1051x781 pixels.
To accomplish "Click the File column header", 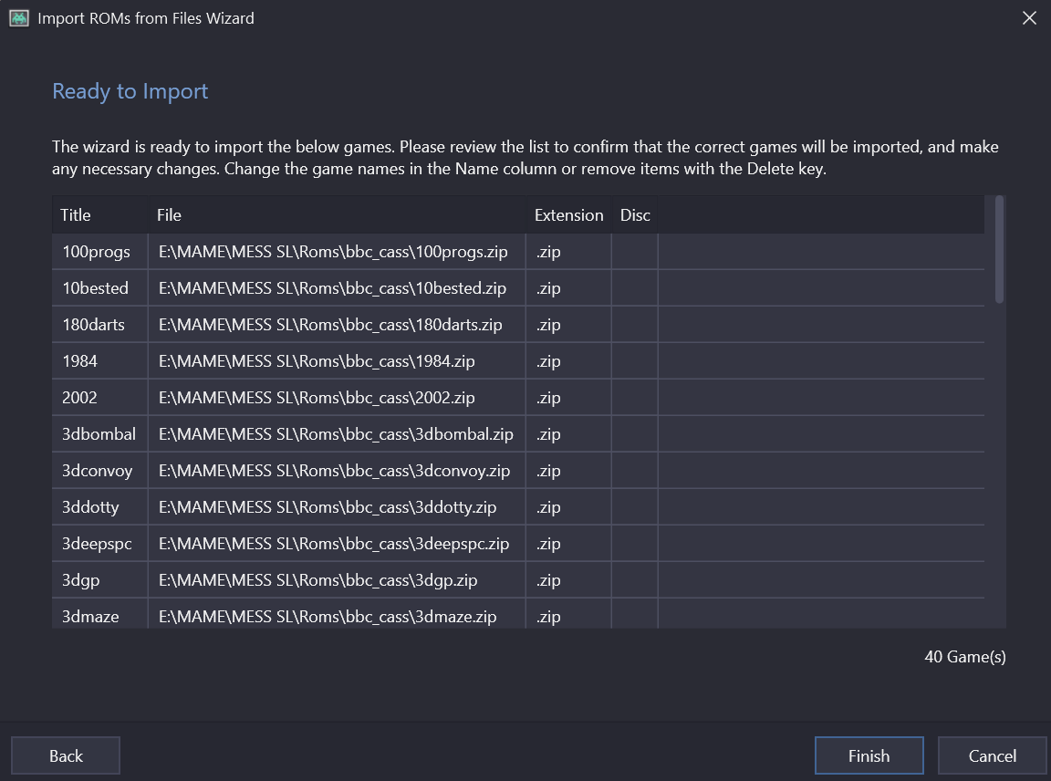I will (170, 215).
